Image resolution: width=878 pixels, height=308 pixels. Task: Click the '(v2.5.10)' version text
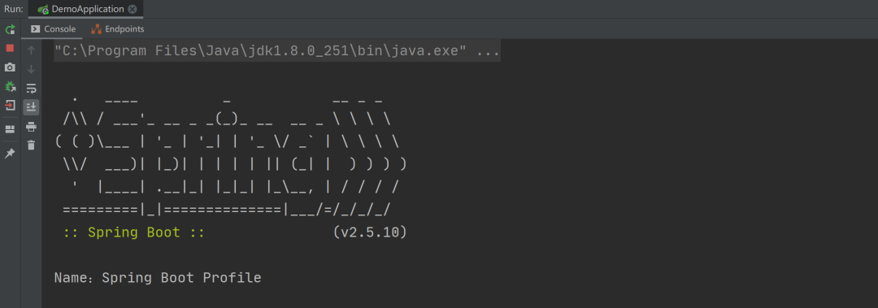click(370, 232)
